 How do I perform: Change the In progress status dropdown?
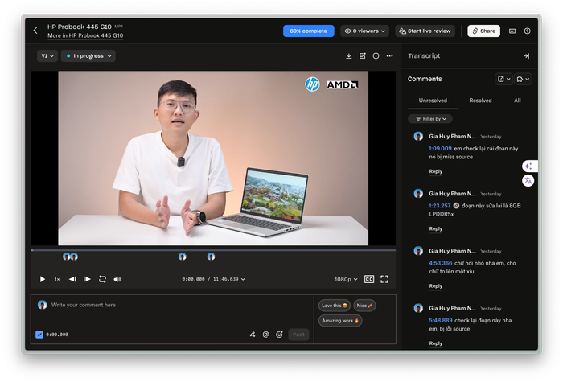[x=88, y=56]
